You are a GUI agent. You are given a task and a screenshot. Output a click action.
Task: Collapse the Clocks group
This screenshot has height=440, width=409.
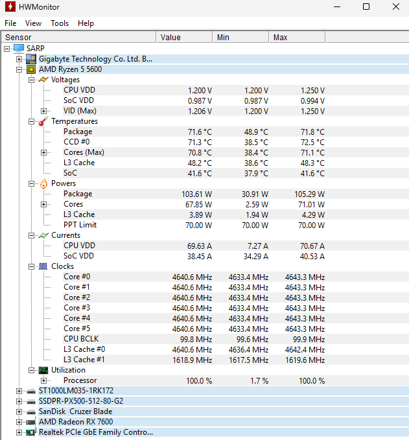(x=32, y=267)
